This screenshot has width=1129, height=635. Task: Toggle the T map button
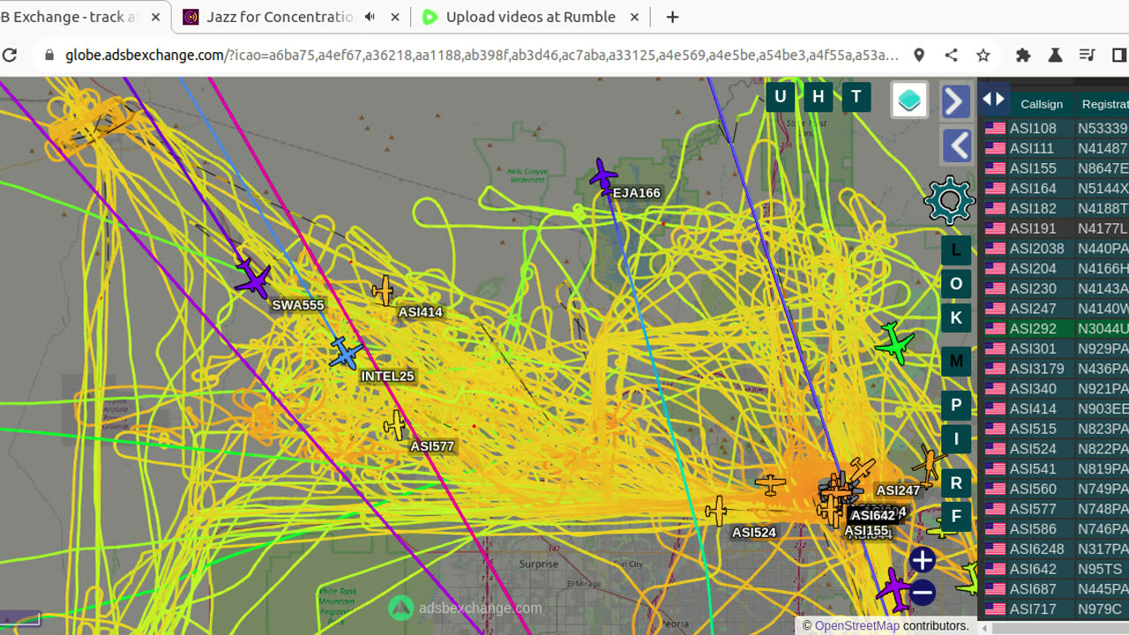(x=856, y=97)
